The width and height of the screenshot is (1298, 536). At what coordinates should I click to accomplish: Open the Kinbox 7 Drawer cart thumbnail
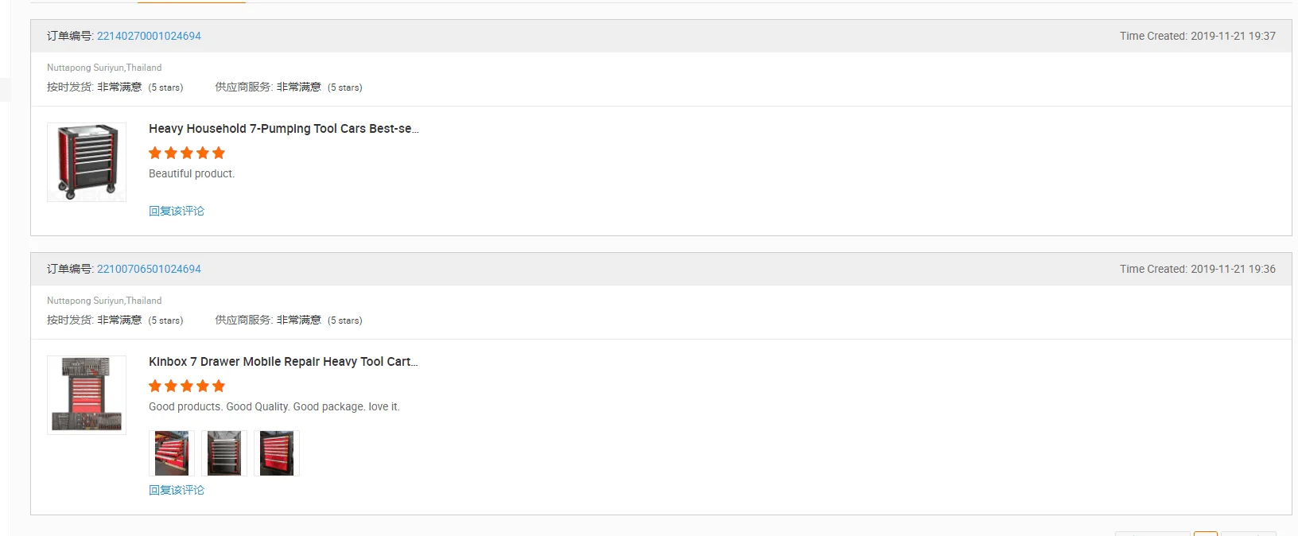click(x=87, y=395)
